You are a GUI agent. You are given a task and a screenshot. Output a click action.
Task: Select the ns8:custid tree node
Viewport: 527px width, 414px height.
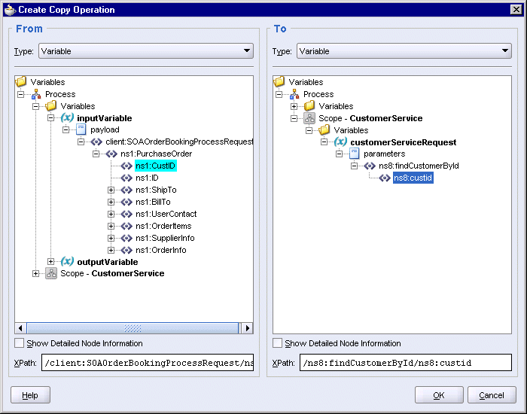coord(413,178)
